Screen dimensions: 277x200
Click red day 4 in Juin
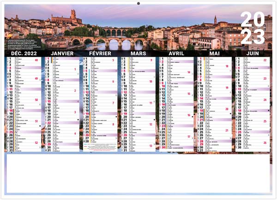(x=239, y=68)
